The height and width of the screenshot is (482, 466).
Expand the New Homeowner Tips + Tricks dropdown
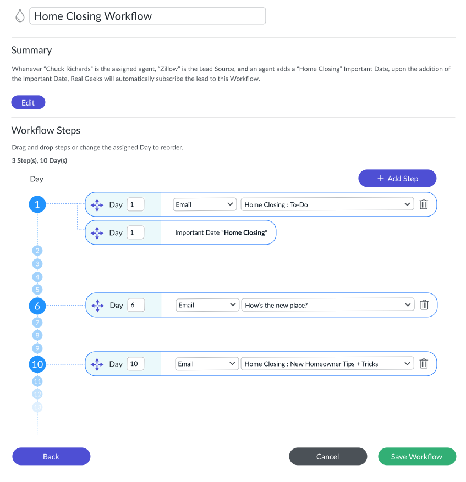pos(327,364)
